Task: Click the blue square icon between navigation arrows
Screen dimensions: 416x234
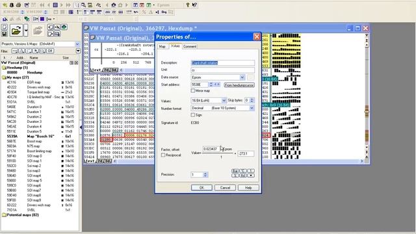Action: tap(55, 5)
